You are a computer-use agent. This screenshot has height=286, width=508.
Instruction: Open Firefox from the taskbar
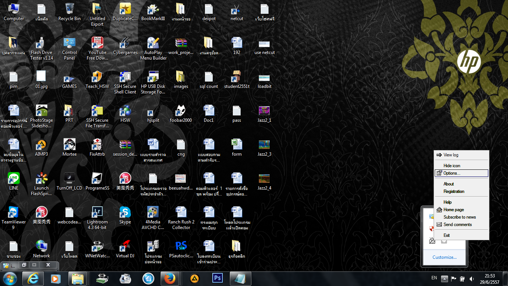point(170,279)
